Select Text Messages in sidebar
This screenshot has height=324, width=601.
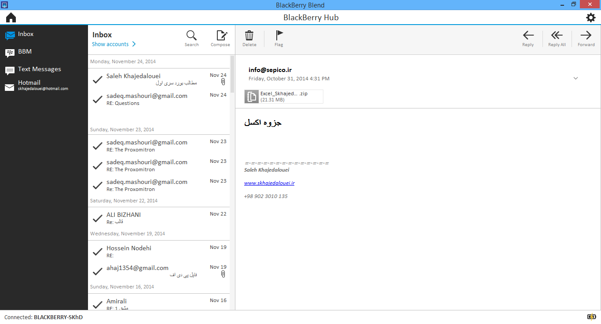tap(39, 69)
